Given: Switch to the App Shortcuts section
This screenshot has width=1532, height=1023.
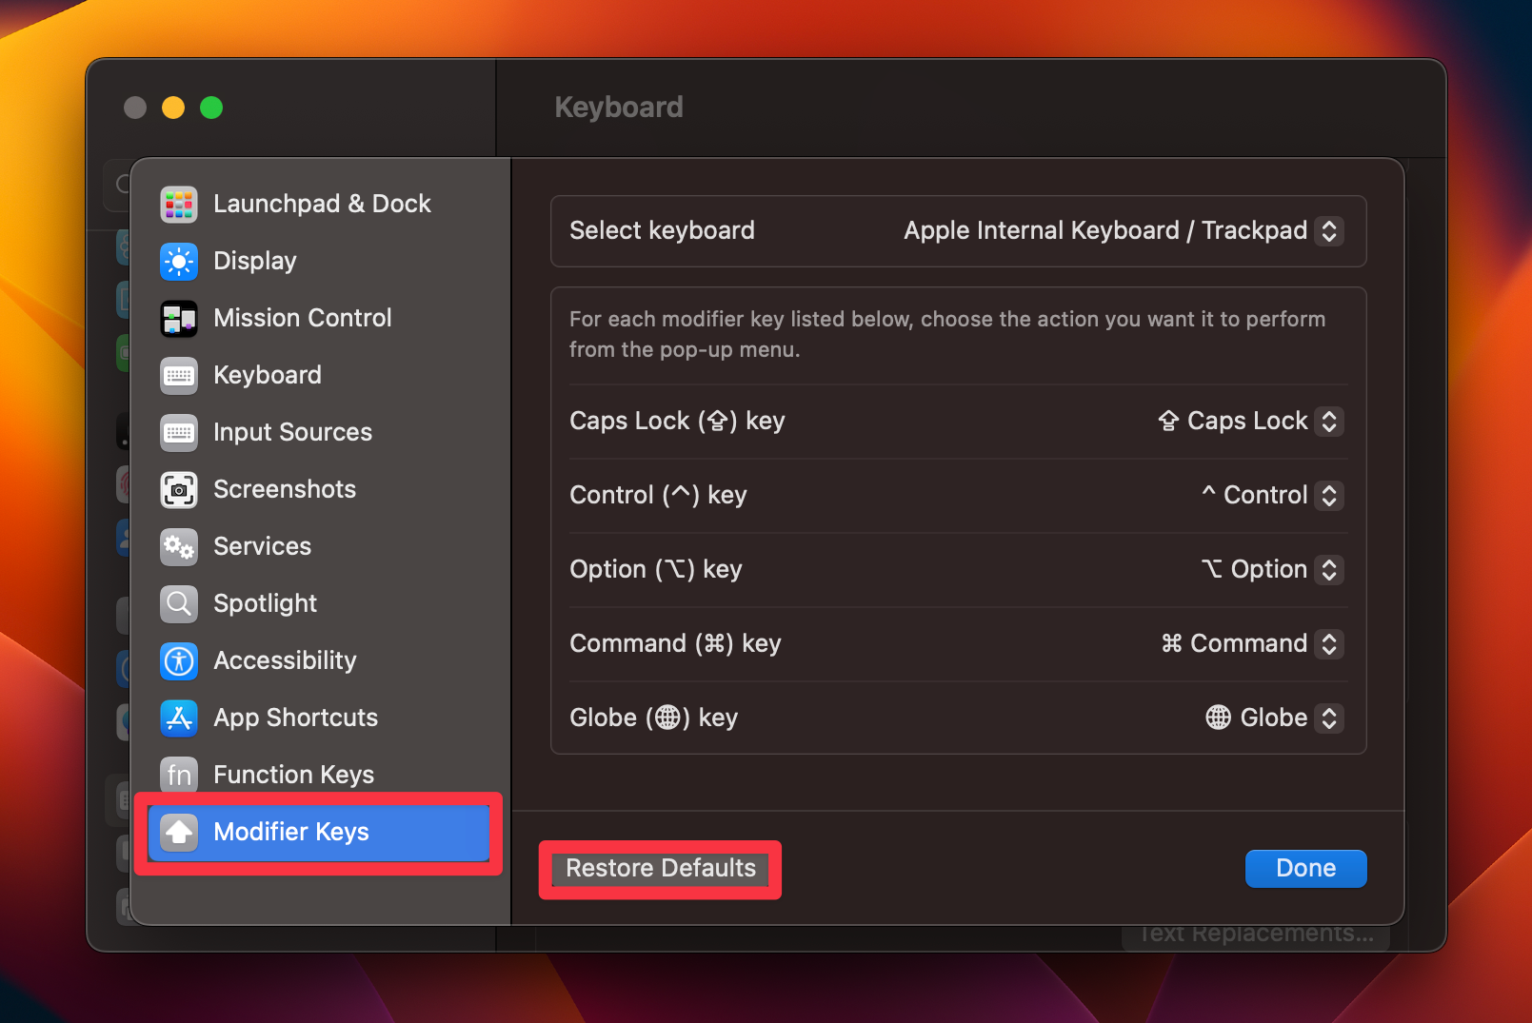Looking at the screenshot, I should point(179,718).
